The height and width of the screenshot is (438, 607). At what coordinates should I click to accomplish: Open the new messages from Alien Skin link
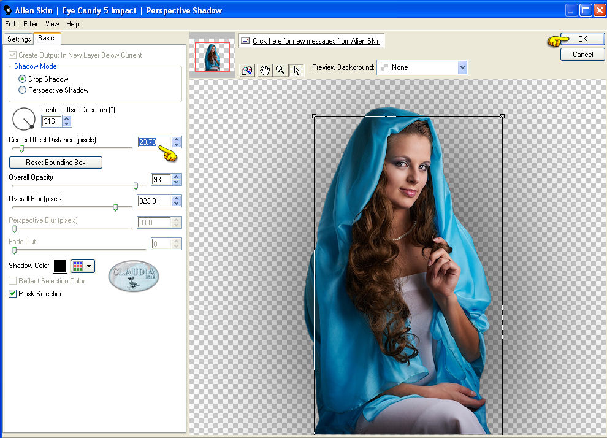pyautogui.click(x=316, y=41)
